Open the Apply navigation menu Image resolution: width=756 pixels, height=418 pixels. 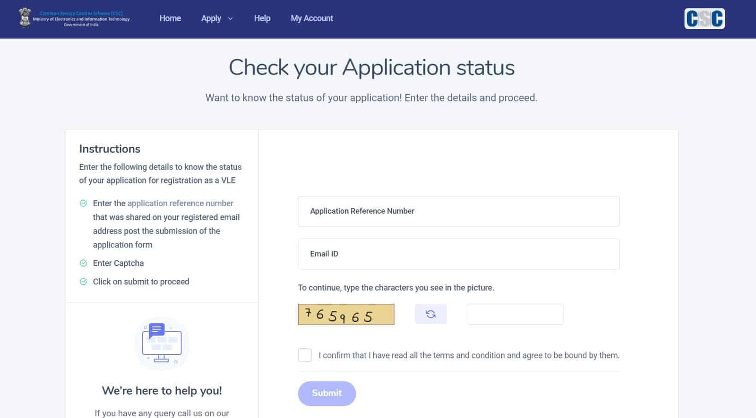[x=211, y=18]
